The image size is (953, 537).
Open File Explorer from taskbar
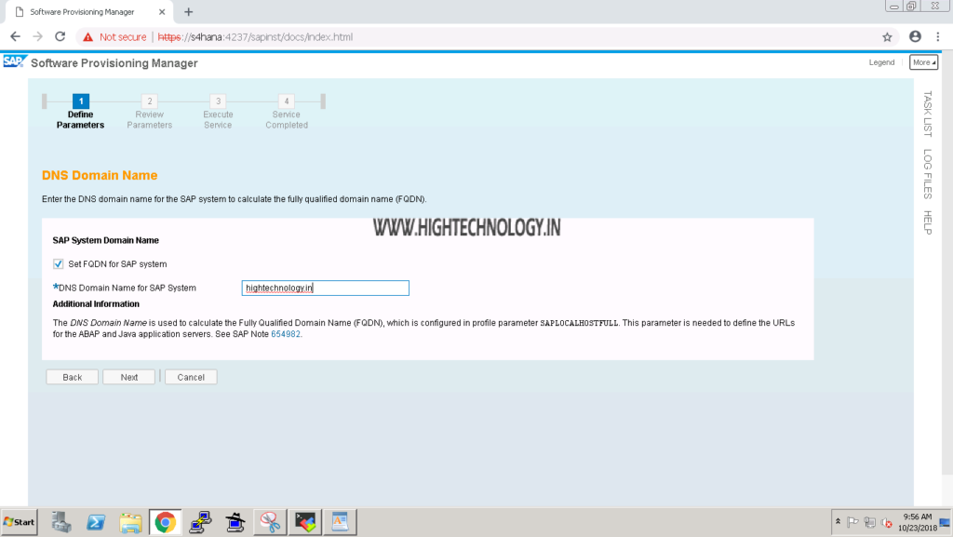click(x=130, y=522)
